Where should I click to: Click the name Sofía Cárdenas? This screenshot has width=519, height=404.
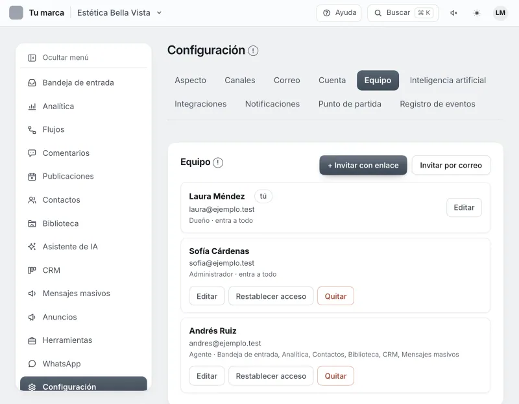click(x=219, y=251)
